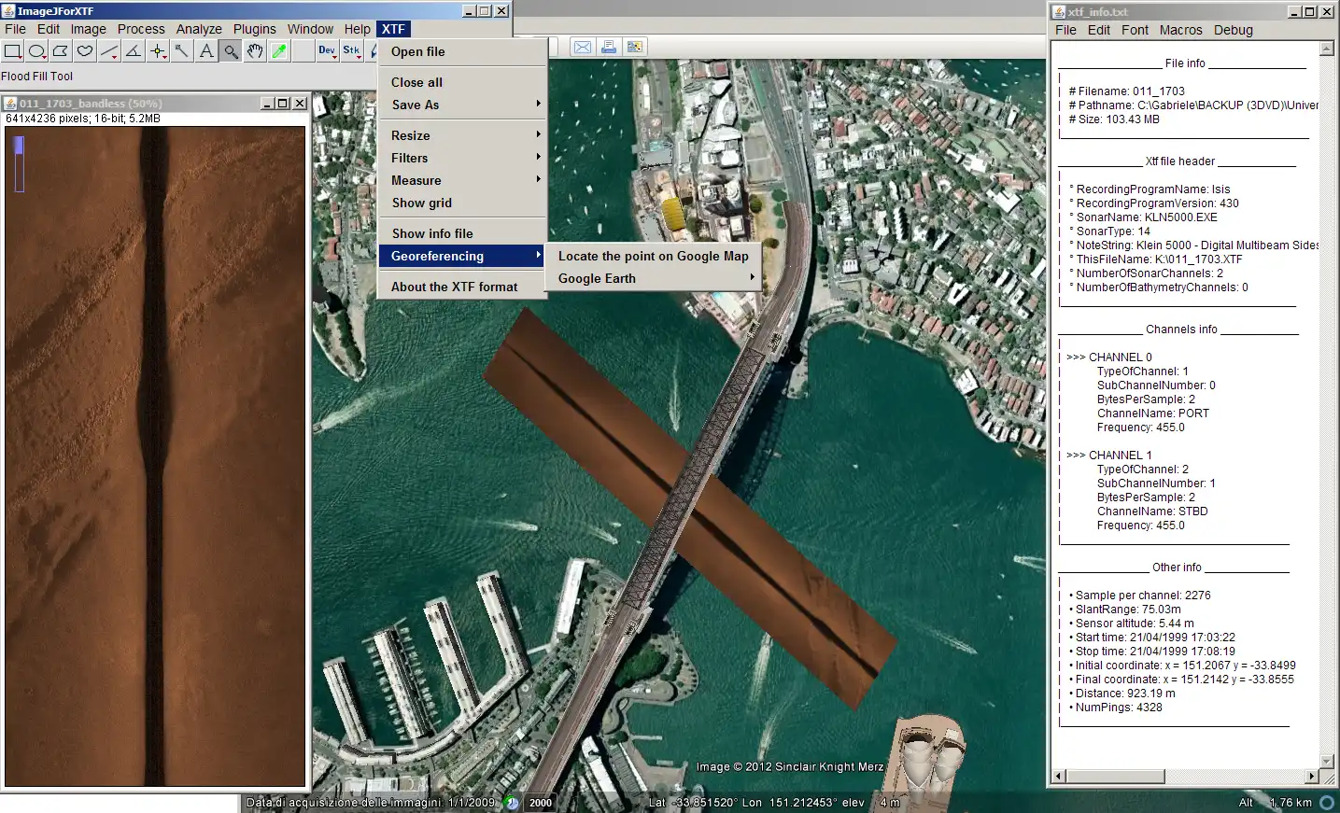1340x813 pixels.
Task: Open the Plugins menu
Action: tap(254, 29)
